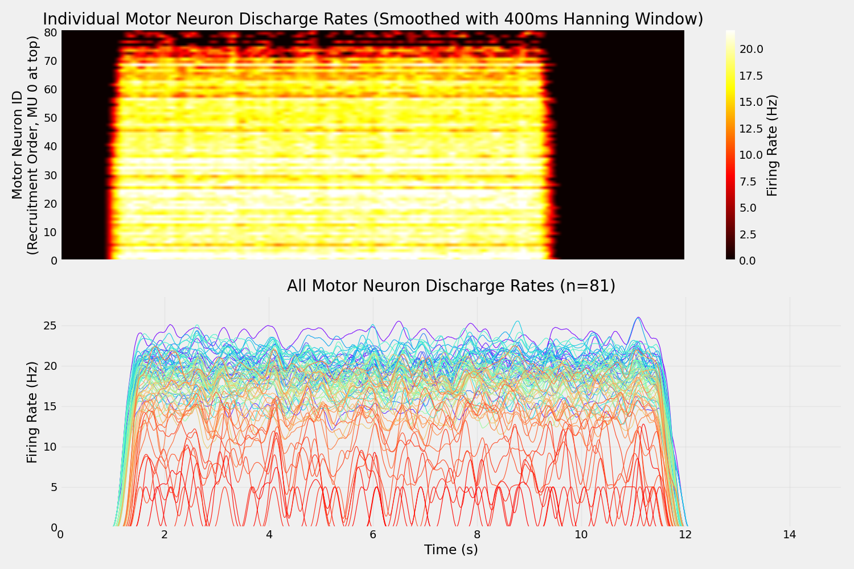Click heatmap y-axis tick '60'

click(x=51, y=89)
